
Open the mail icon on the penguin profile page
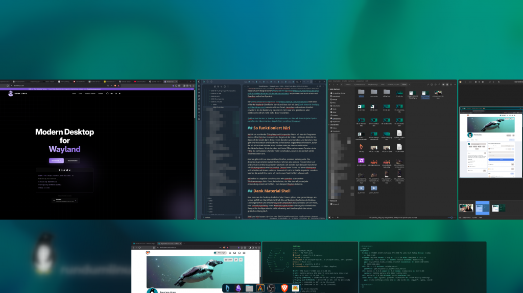[235, 253]
